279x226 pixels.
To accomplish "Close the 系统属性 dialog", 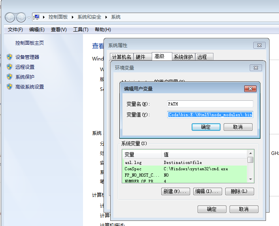I will click(x=259, y=45).
